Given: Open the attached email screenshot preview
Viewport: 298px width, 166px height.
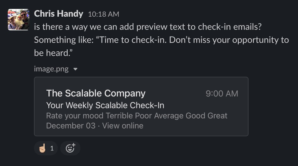Looking at the screenshot, I should 141,107.
